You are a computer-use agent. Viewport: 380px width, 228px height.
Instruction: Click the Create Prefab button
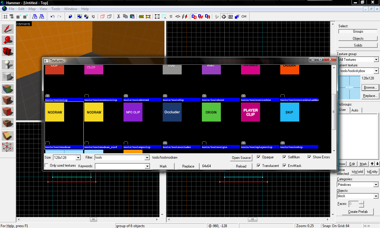pos(358,212)
